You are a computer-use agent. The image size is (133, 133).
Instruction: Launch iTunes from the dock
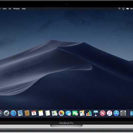[x=109, y=113]
